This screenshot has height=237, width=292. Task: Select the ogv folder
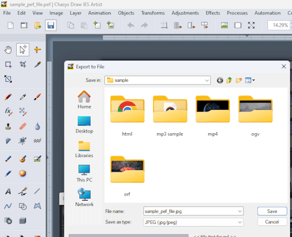255,116
